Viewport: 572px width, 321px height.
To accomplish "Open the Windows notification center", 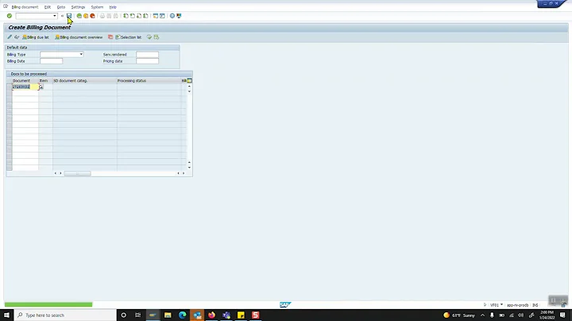I will coord(562,315).
